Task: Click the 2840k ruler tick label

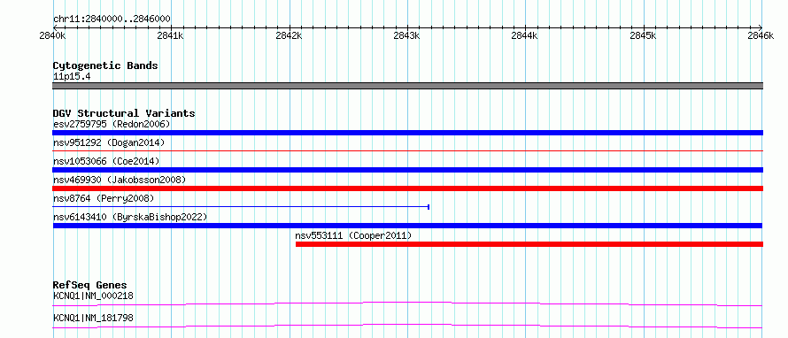Action: 52,35
